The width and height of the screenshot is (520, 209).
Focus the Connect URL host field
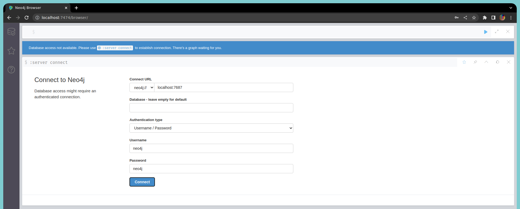click(224, 87)
